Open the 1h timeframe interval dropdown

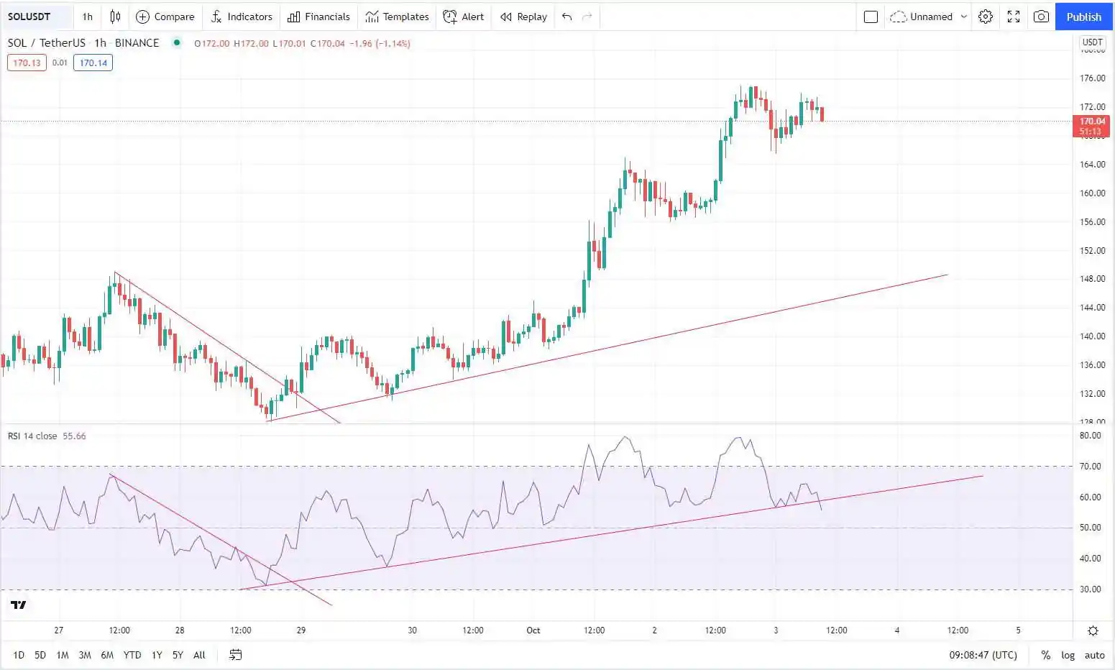[x=87, y=17]
